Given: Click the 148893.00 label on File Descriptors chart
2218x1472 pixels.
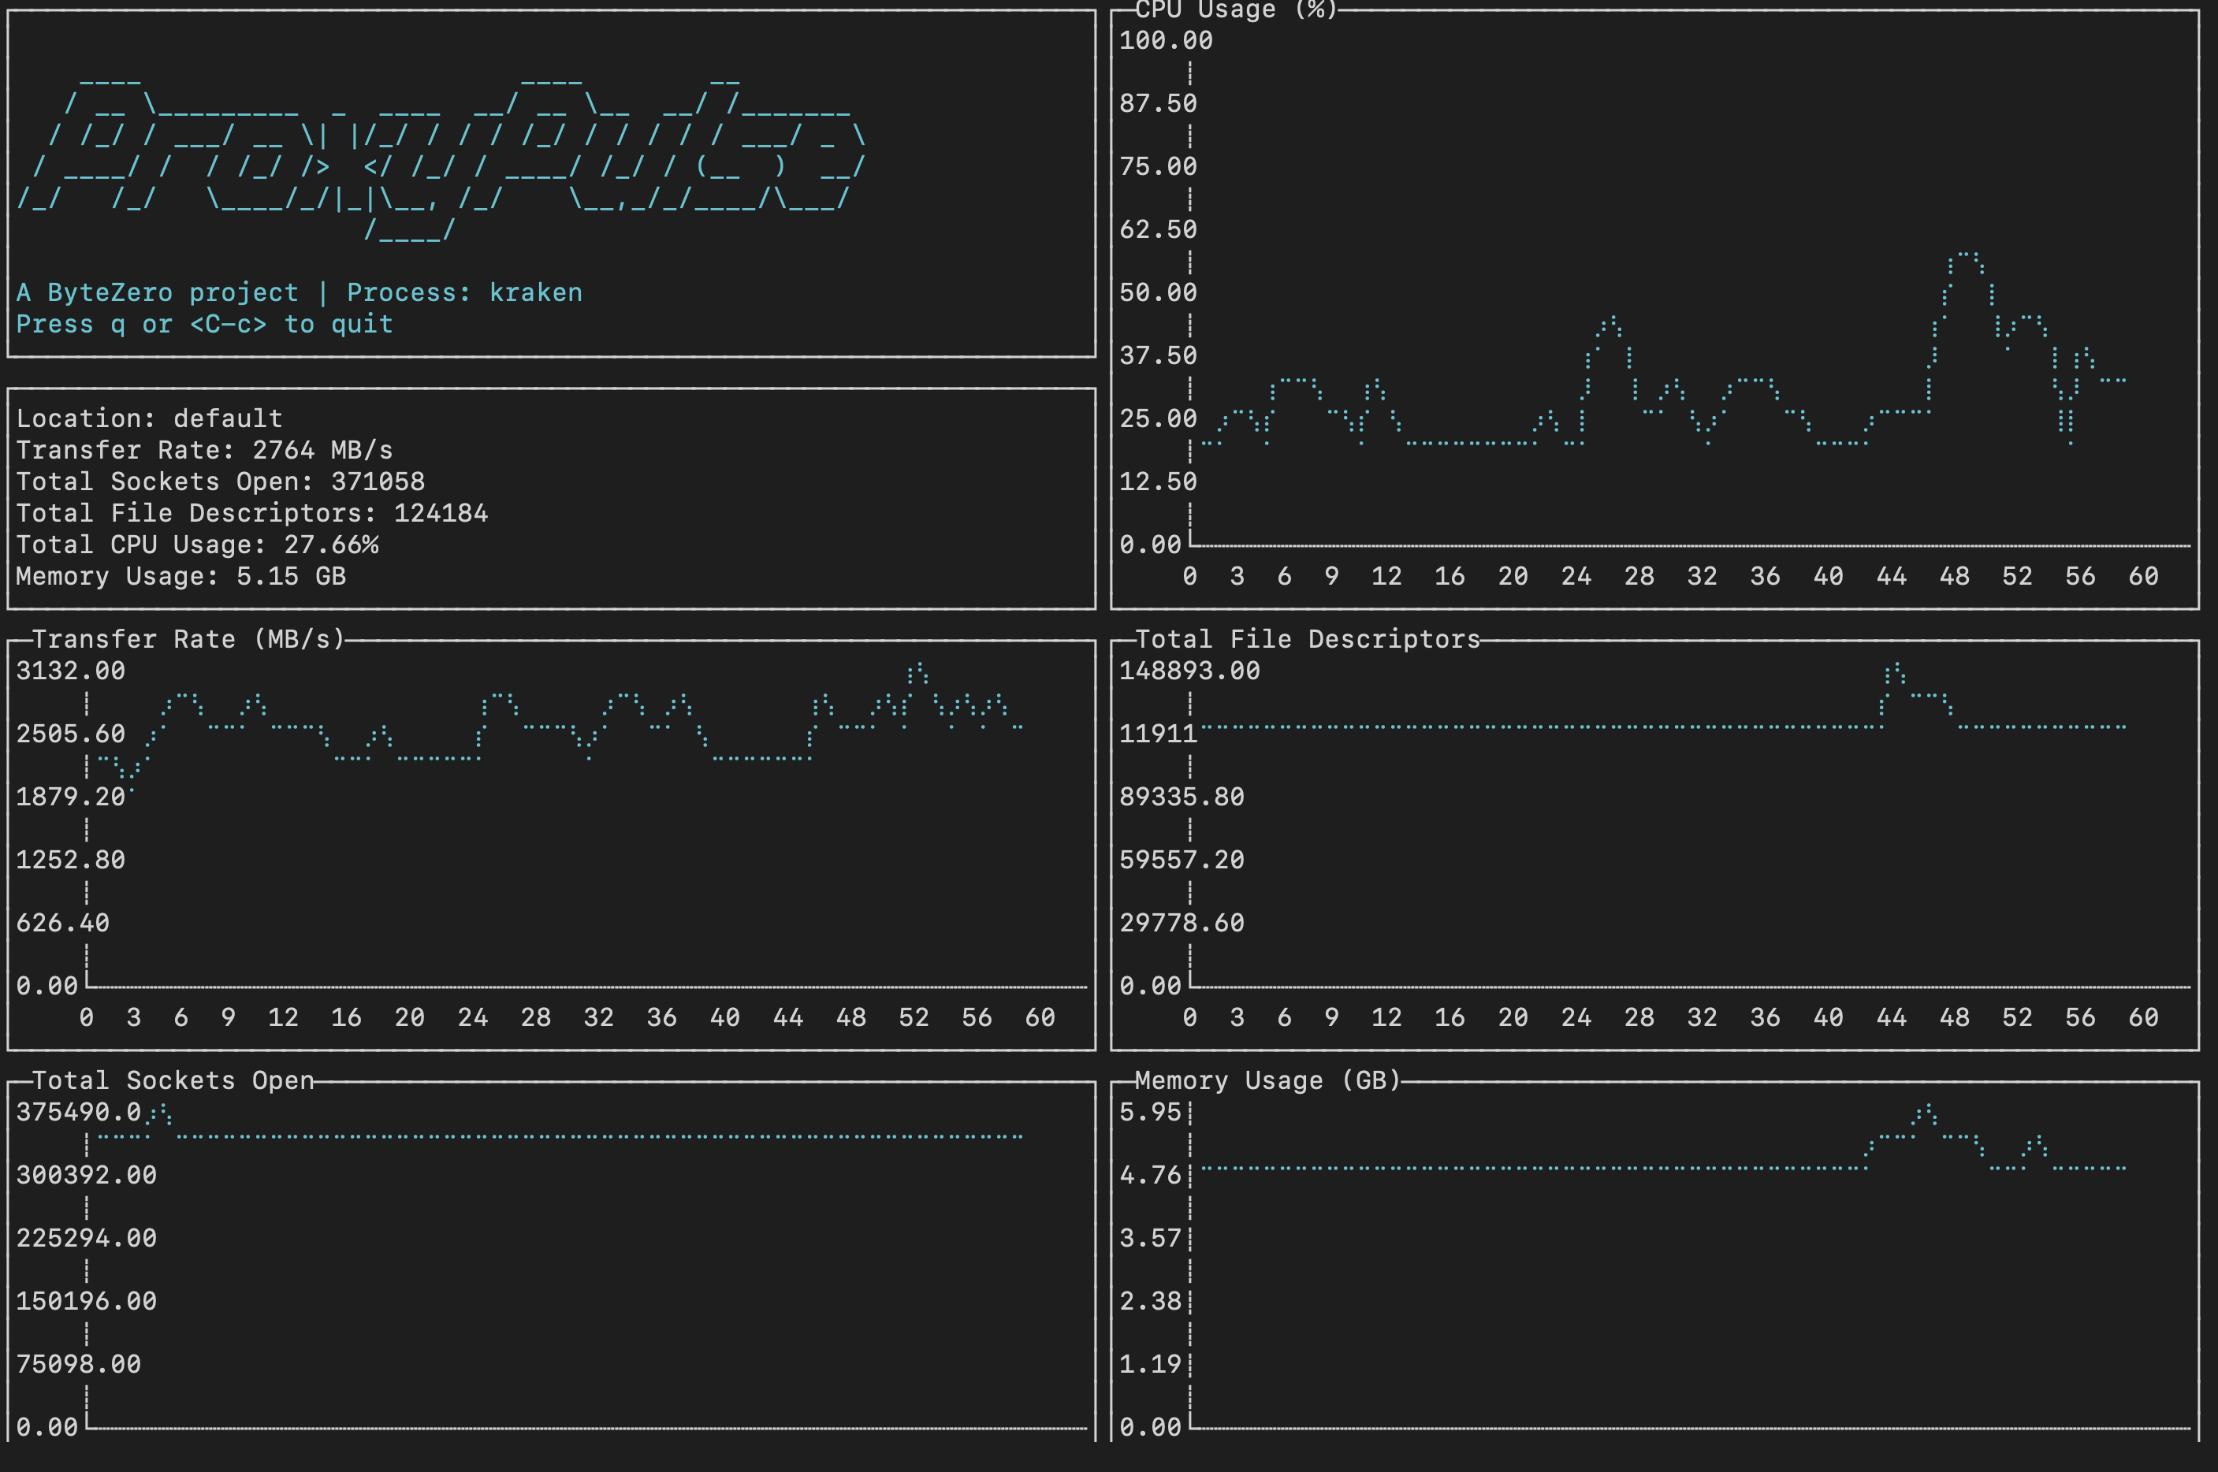Looking at the screenshot, I should pos(1189,671).
